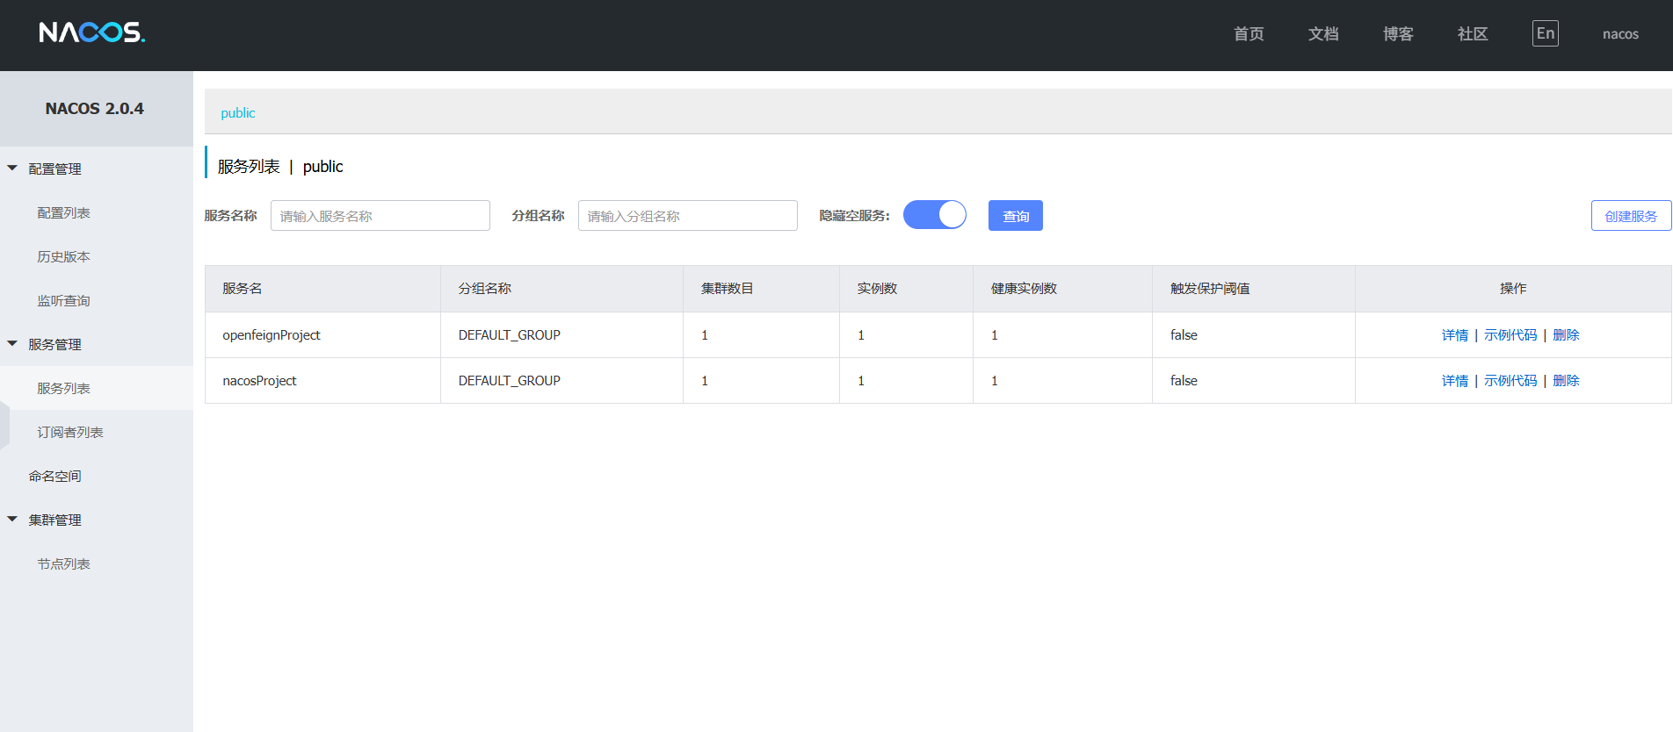Click 删除 for nacosProject

[1566, 381]
